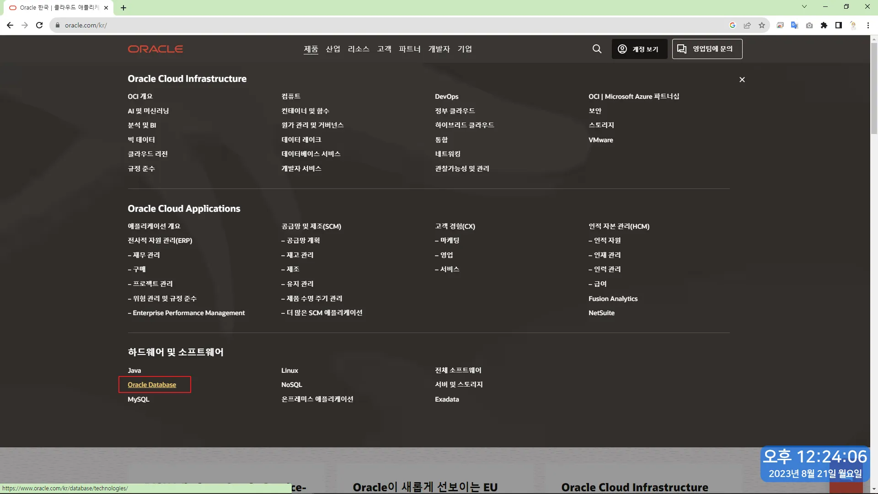Open a new tab with plus button
Image resolution: width=878 pixels, height=494 pixels.
coord(123,8)
